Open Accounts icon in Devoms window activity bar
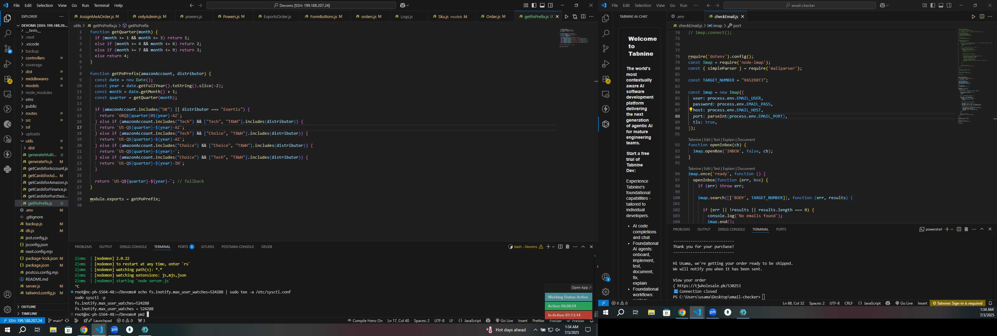This screenshot has width=997, height=336. coord(7,295)
